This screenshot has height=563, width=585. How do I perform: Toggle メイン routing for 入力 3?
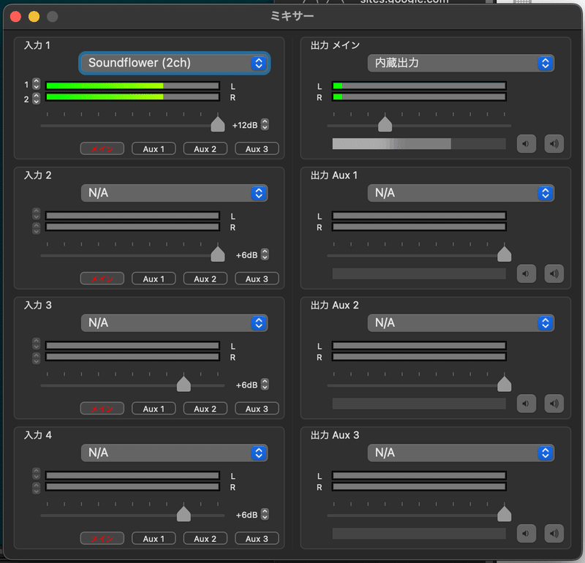(102, 409)
